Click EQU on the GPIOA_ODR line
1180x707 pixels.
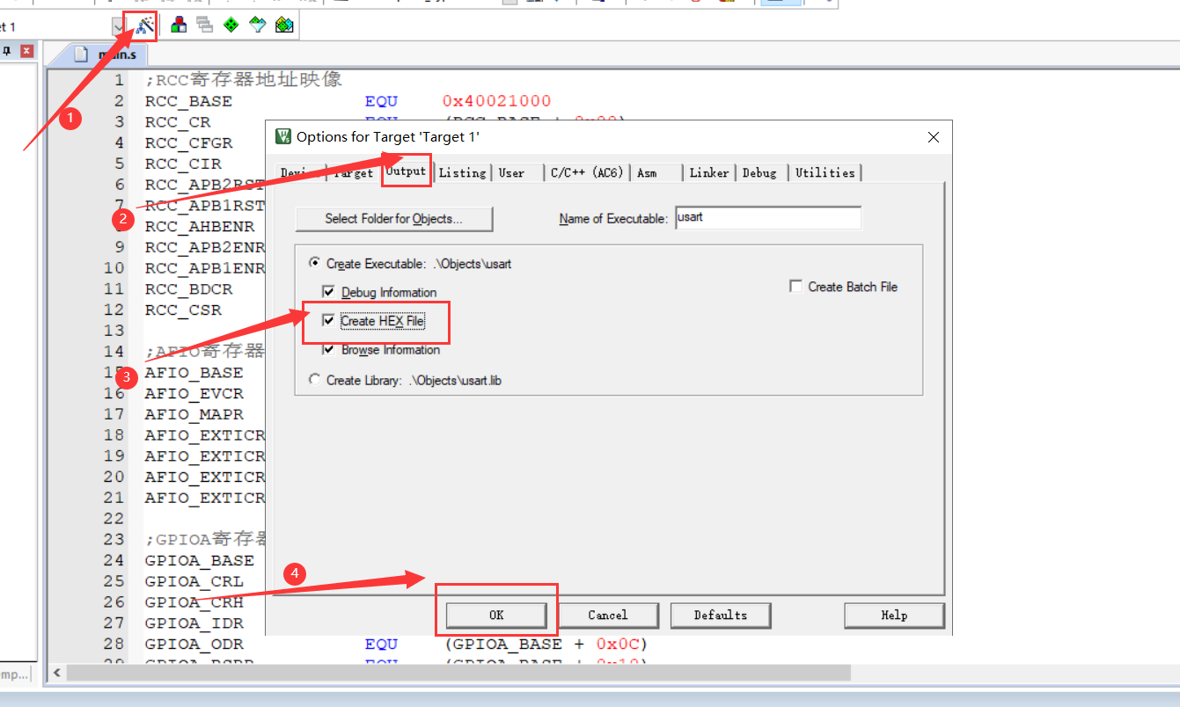[381, 645]
